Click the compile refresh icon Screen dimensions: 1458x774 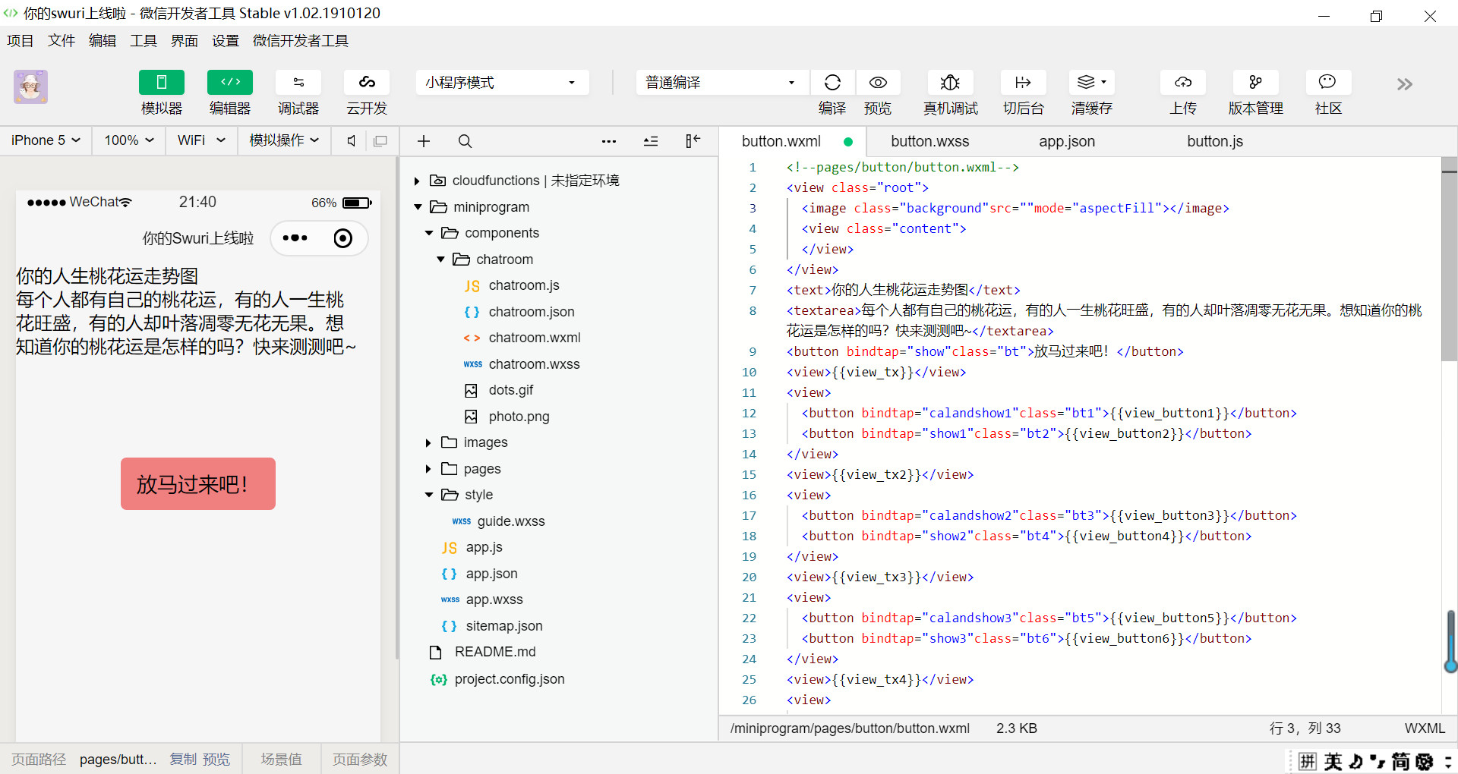[x=832, y=83]
